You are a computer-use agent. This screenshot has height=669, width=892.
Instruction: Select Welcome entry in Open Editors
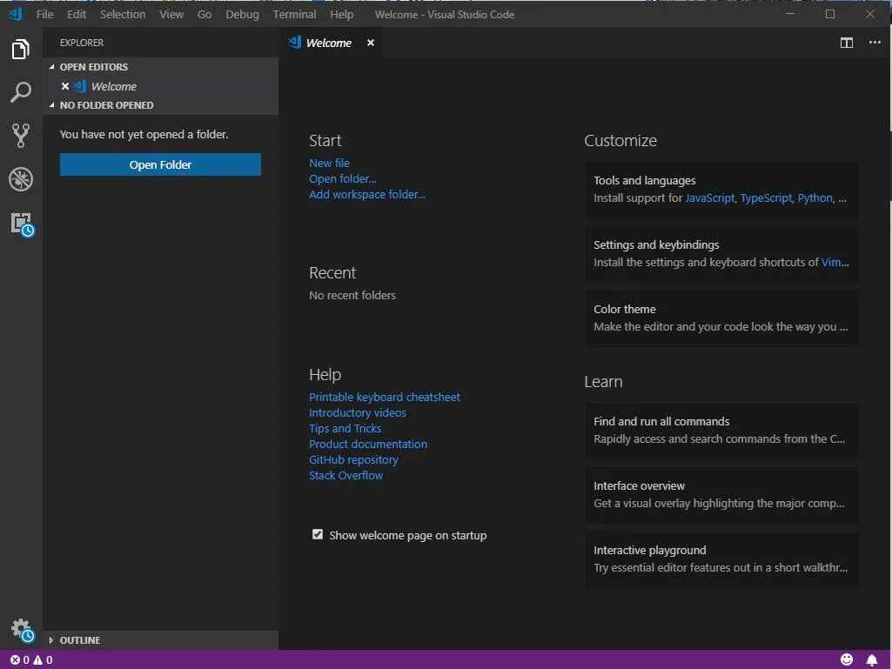point(160,86)
